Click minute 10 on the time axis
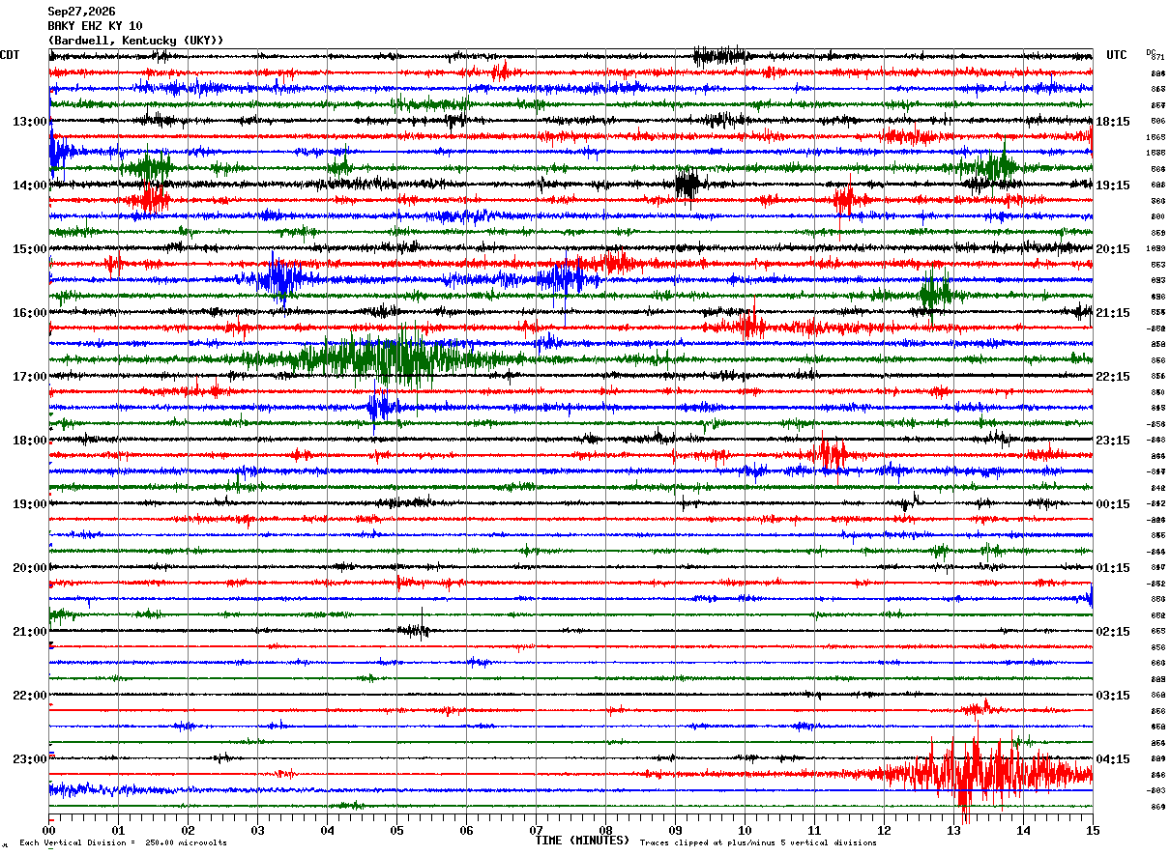1170x856 pixels. tap(745, 830)
